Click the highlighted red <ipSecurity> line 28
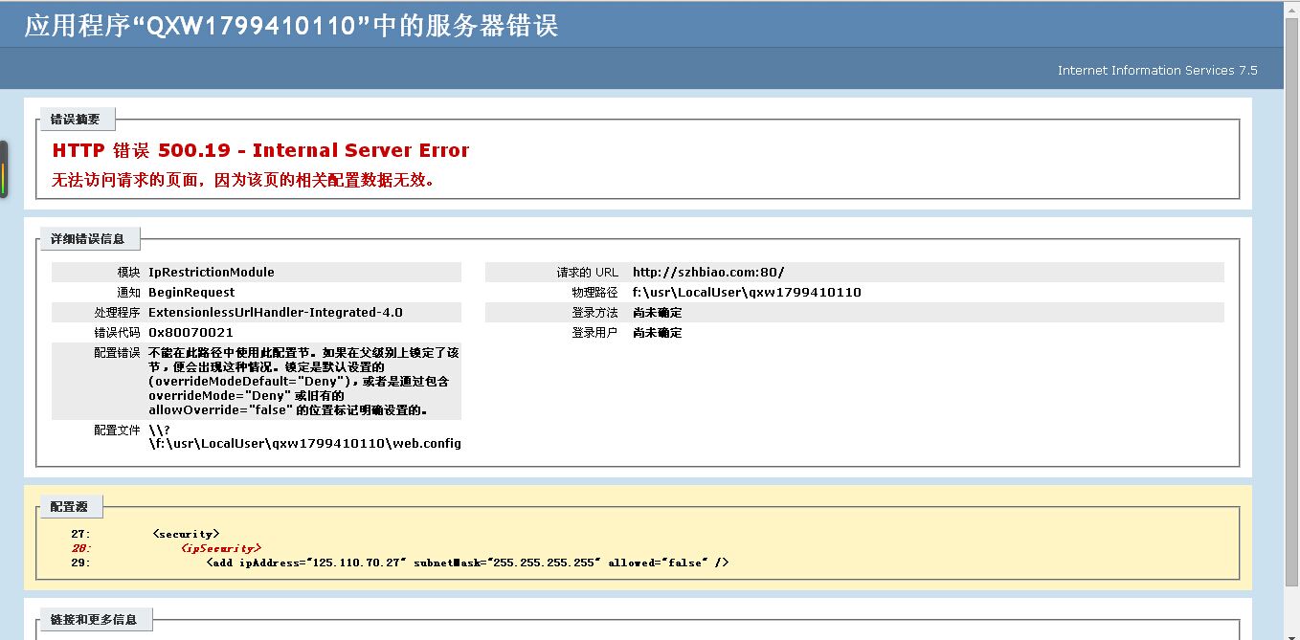The height and width of the screenshot is (640, 1300). pos(221,548)
